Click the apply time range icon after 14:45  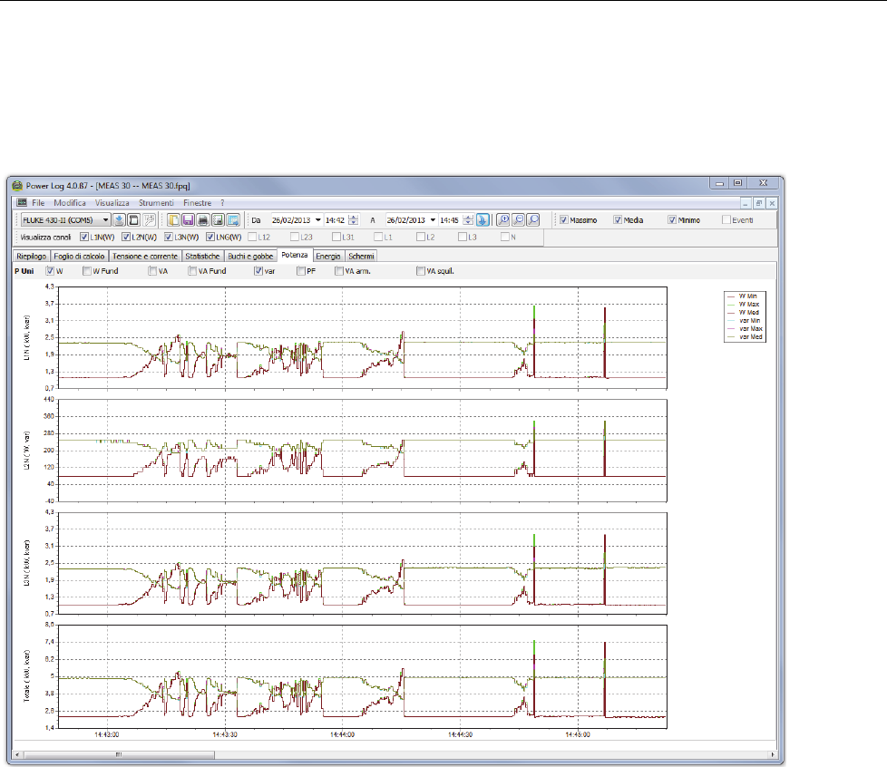pyautogui.click(x=483, y=219)
